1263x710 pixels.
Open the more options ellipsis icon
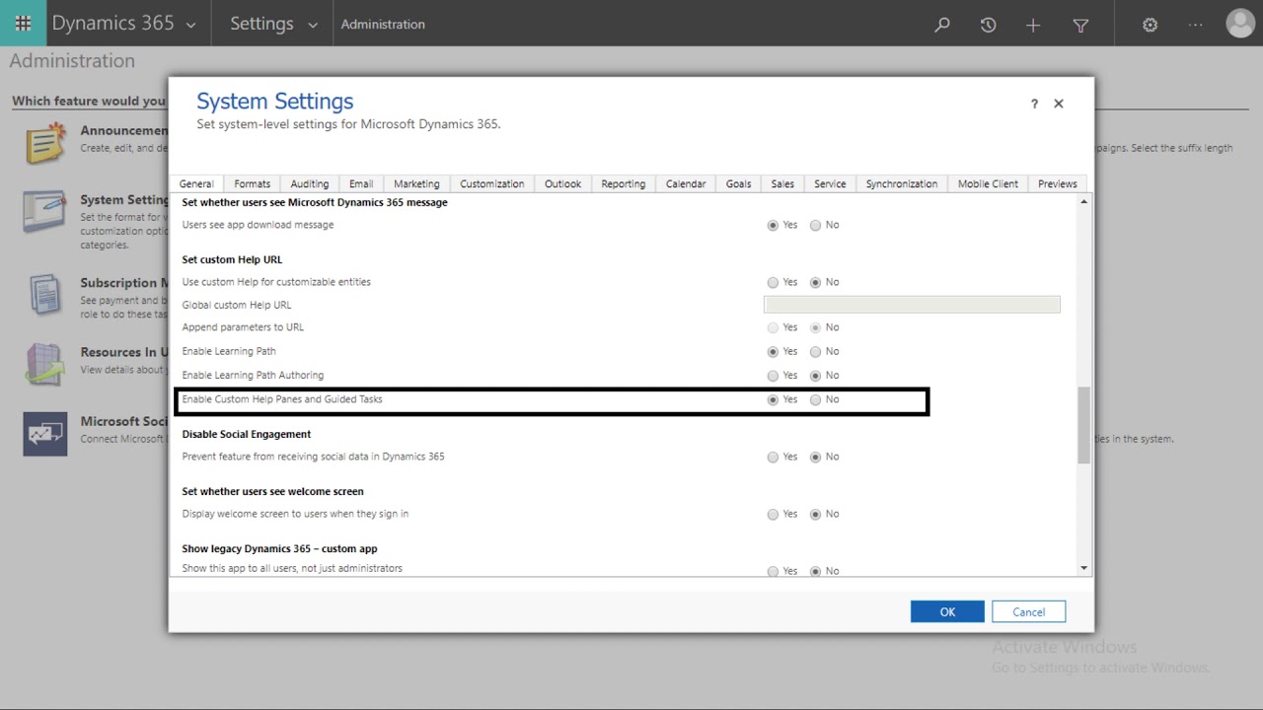tap(1197, 25)
